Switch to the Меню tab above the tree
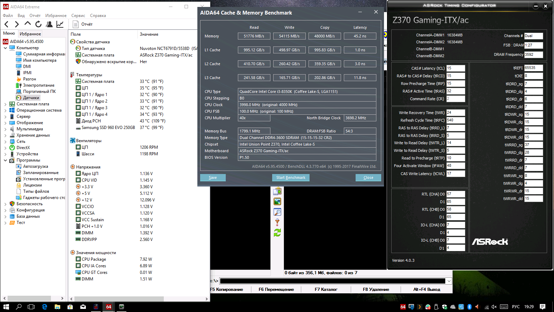Screen dimensions: 554x312 click(x=9, y=33)
